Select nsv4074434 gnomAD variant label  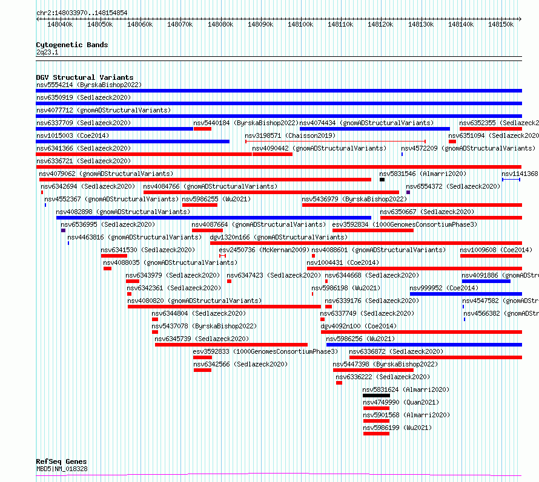[366, 123]
